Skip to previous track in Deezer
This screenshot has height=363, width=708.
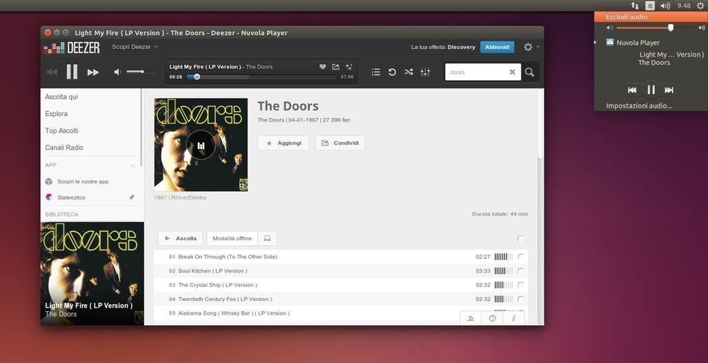pyautogui.click(x=52, y=72)
